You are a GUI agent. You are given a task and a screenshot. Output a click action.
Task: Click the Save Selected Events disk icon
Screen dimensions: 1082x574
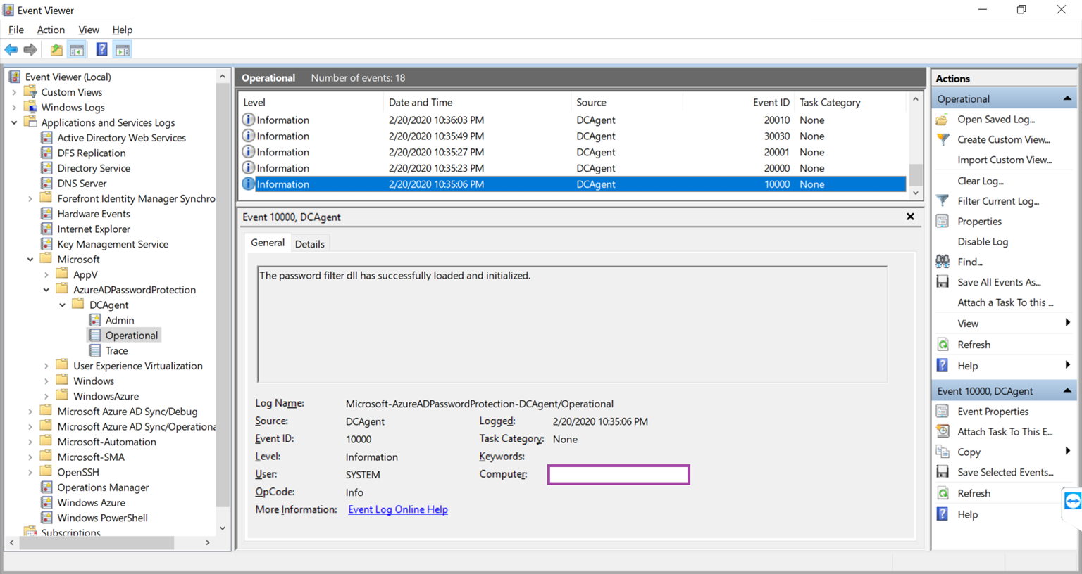pyautogui.click(x=943, y=472)
